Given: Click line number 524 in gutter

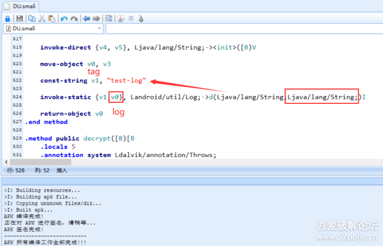Looking at the screenshot, I should click(x=17, y=97).
